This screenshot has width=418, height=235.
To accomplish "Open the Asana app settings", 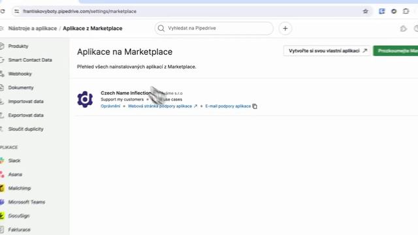I will (x=15, y=174).
